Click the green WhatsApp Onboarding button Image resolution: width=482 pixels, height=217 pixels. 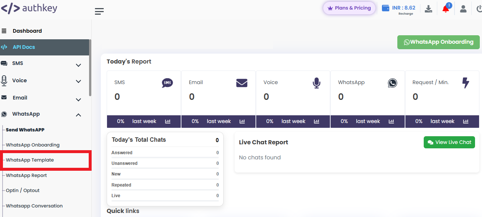coord(438,42)
